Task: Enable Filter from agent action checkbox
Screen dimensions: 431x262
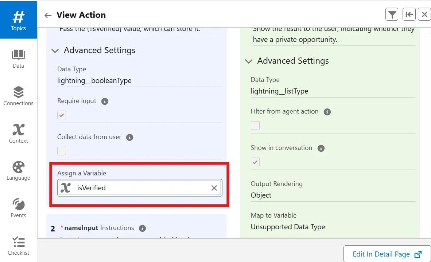Action: pos(255,126)
